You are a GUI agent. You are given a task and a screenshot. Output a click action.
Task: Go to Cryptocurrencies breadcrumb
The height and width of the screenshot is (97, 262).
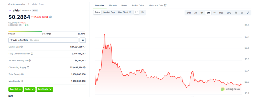(17, 4)
